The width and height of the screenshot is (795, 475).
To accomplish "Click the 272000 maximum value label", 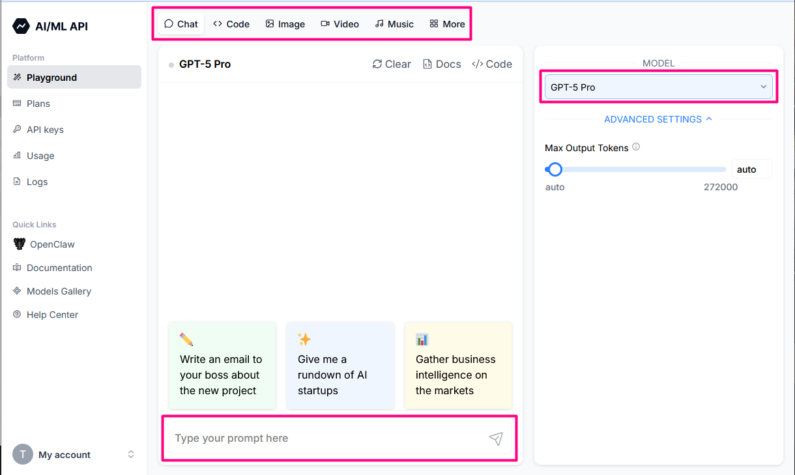I will coord(721,187).
